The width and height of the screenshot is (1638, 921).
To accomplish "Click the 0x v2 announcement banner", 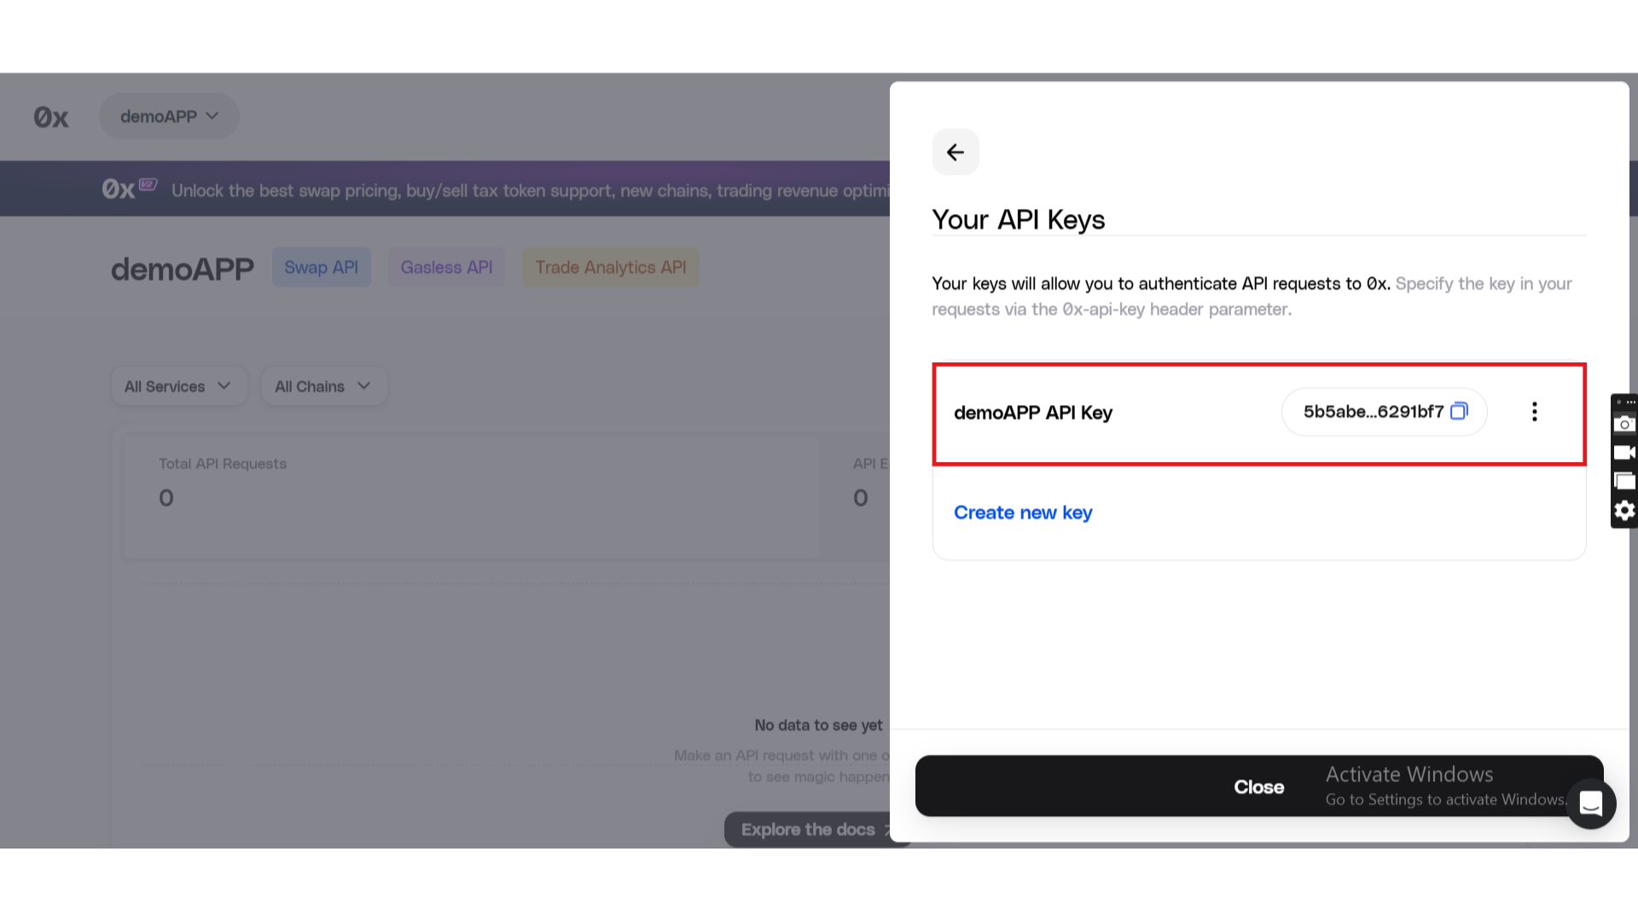I will (495, 189).
